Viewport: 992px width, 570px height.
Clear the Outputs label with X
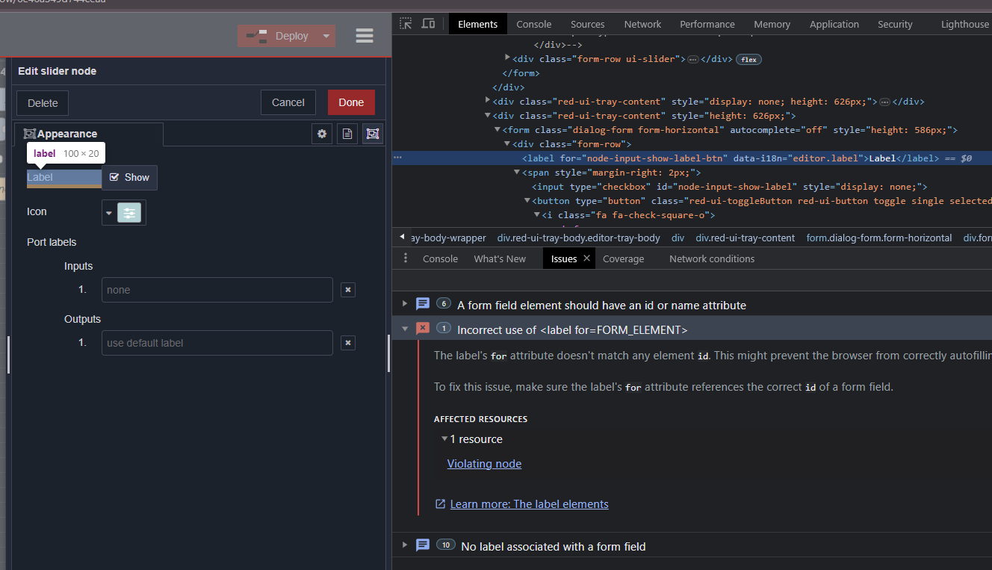[347, 343]
